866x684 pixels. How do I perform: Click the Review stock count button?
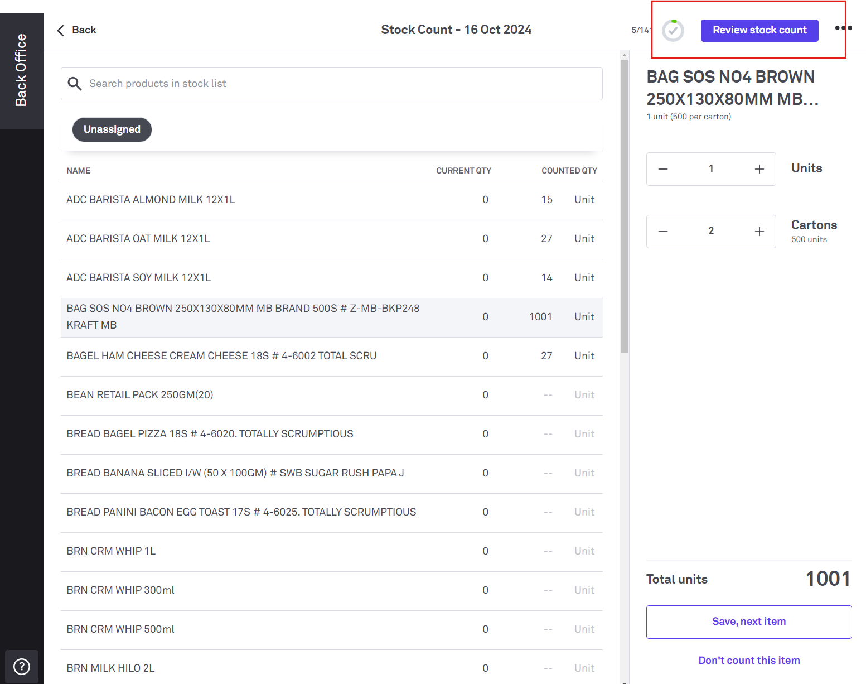759,31
